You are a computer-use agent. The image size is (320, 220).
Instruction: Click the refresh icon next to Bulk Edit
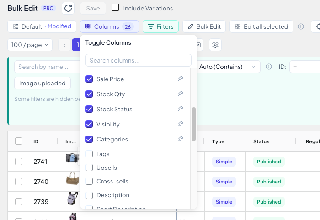pos(68,8)
